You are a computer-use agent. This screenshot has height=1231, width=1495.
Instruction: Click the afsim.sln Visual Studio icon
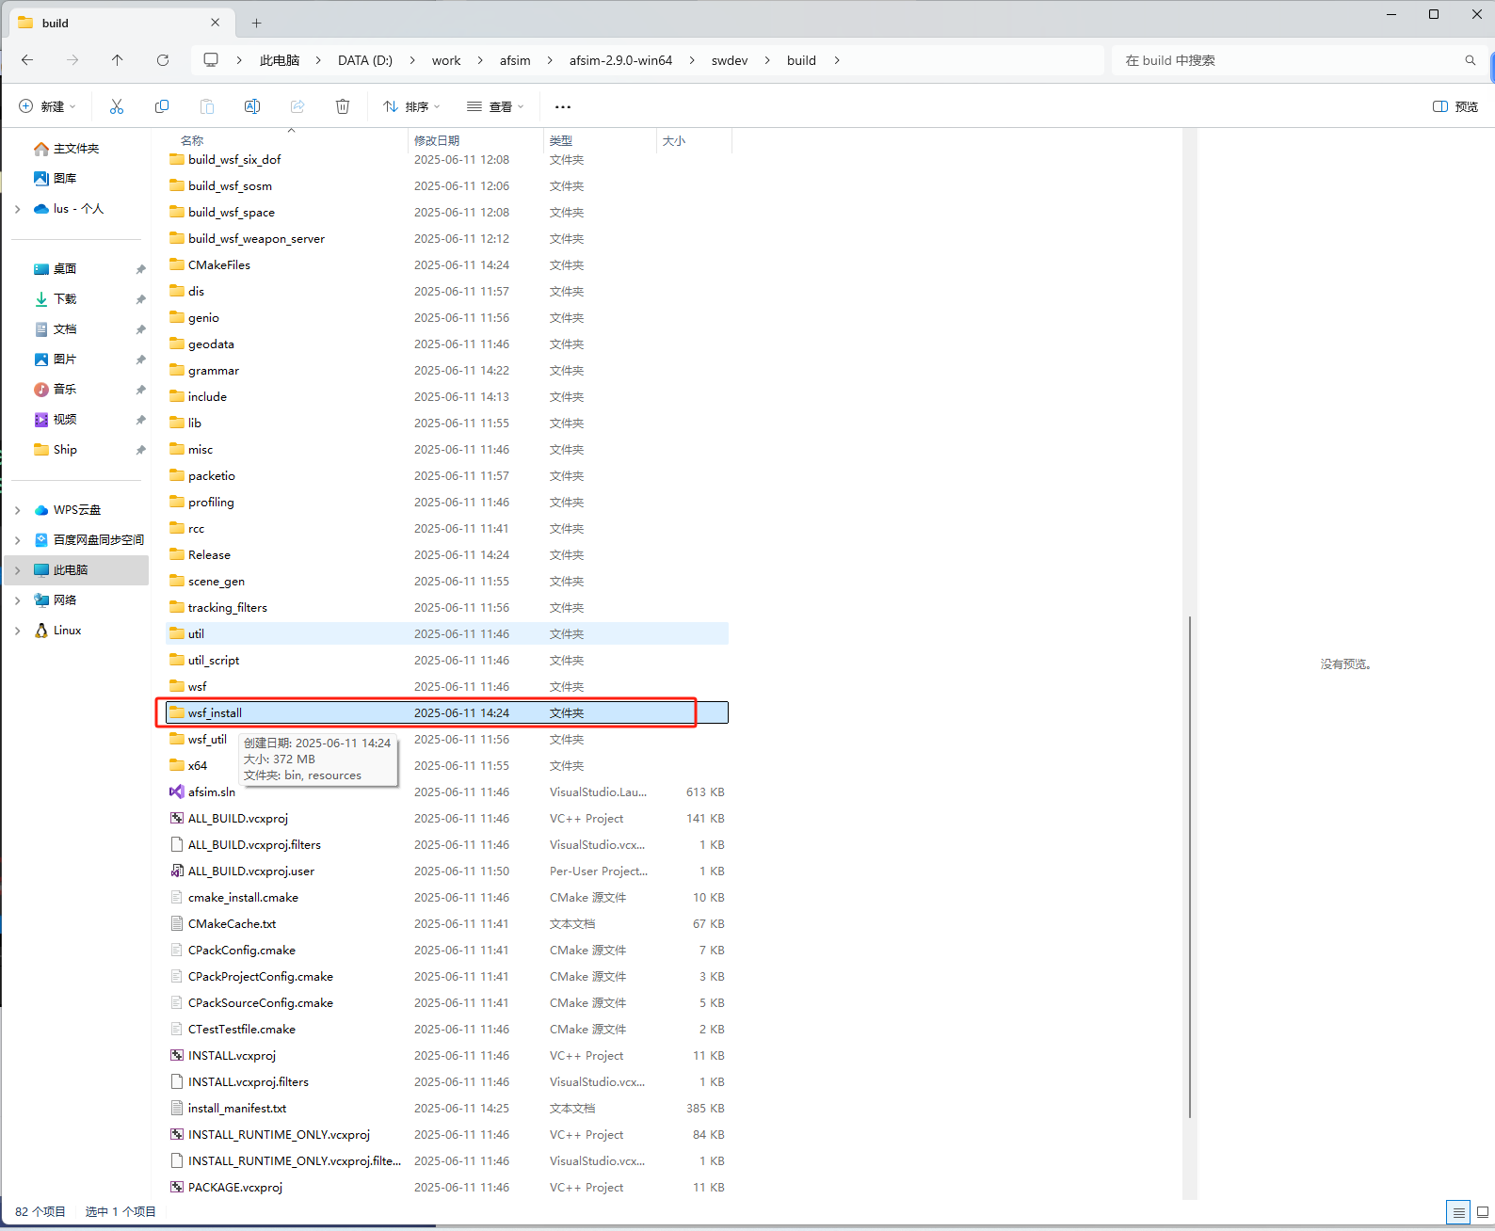pos(176,791)
